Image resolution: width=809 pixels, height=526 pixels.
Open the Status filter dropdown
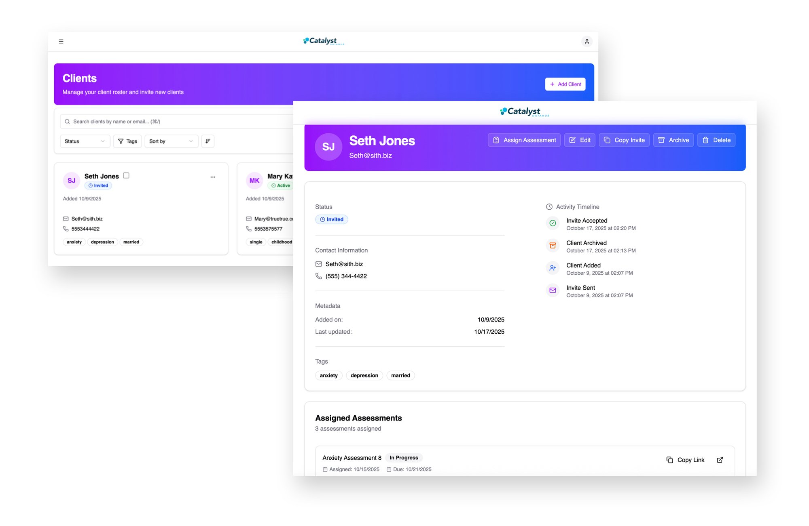tap(85, 141)
